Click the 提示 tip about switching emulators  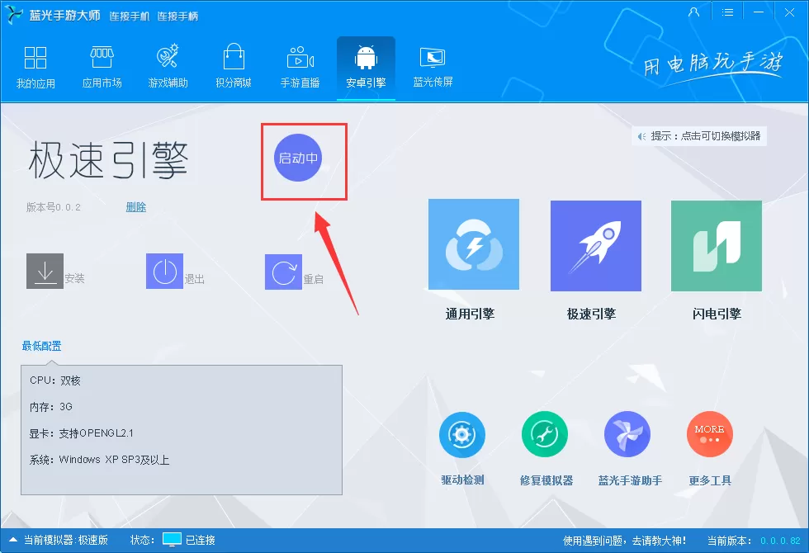[x=699, y=136]
